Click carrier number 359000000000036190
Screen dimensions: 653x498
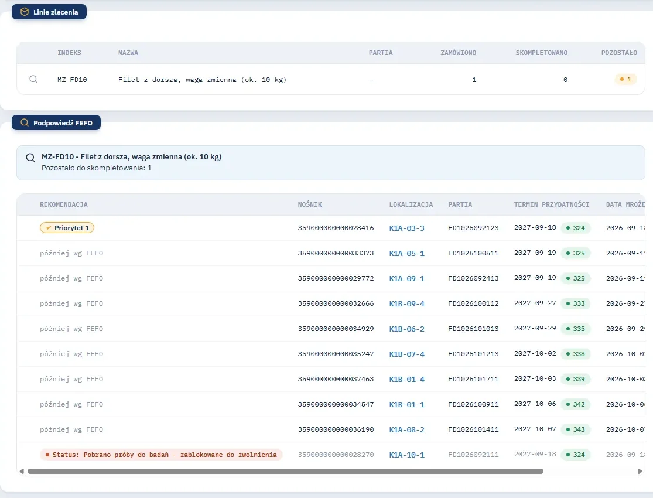[336, 429]
